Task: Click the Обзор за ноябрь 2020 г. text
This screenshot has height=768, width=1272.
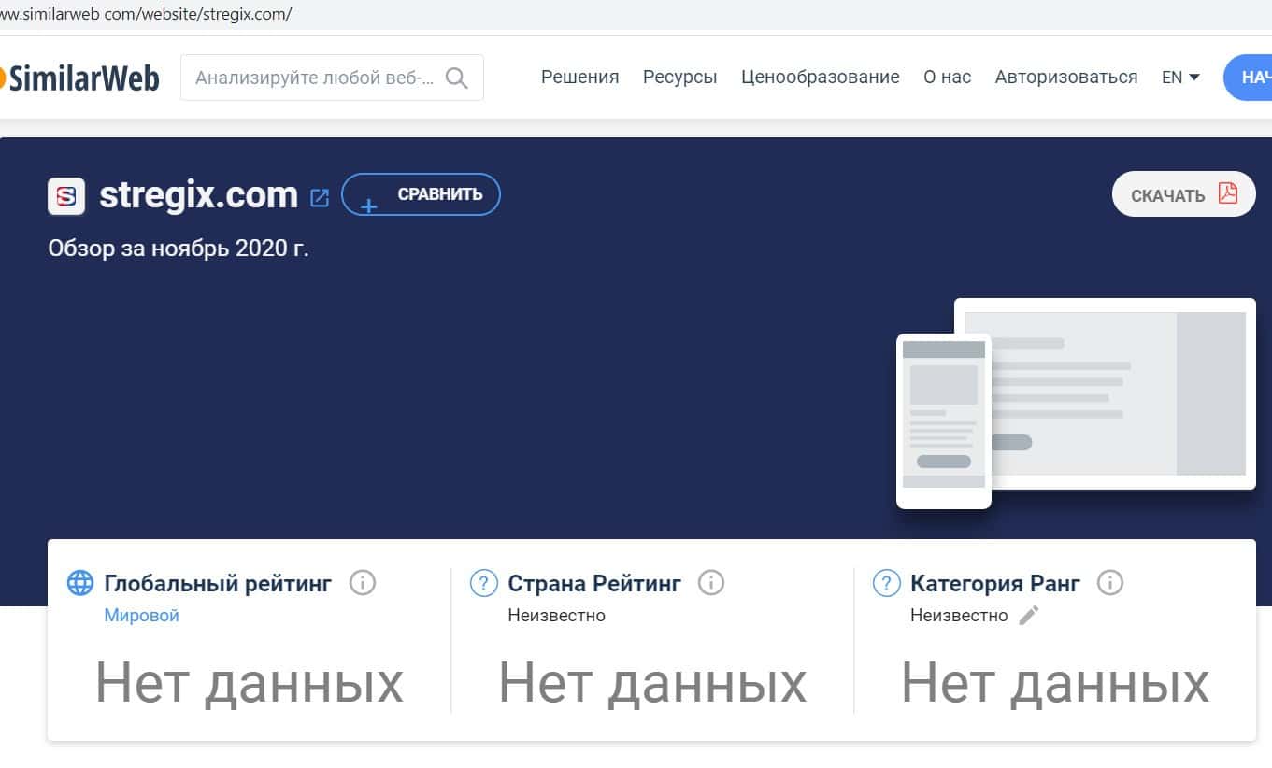Action: click(179, 249)
